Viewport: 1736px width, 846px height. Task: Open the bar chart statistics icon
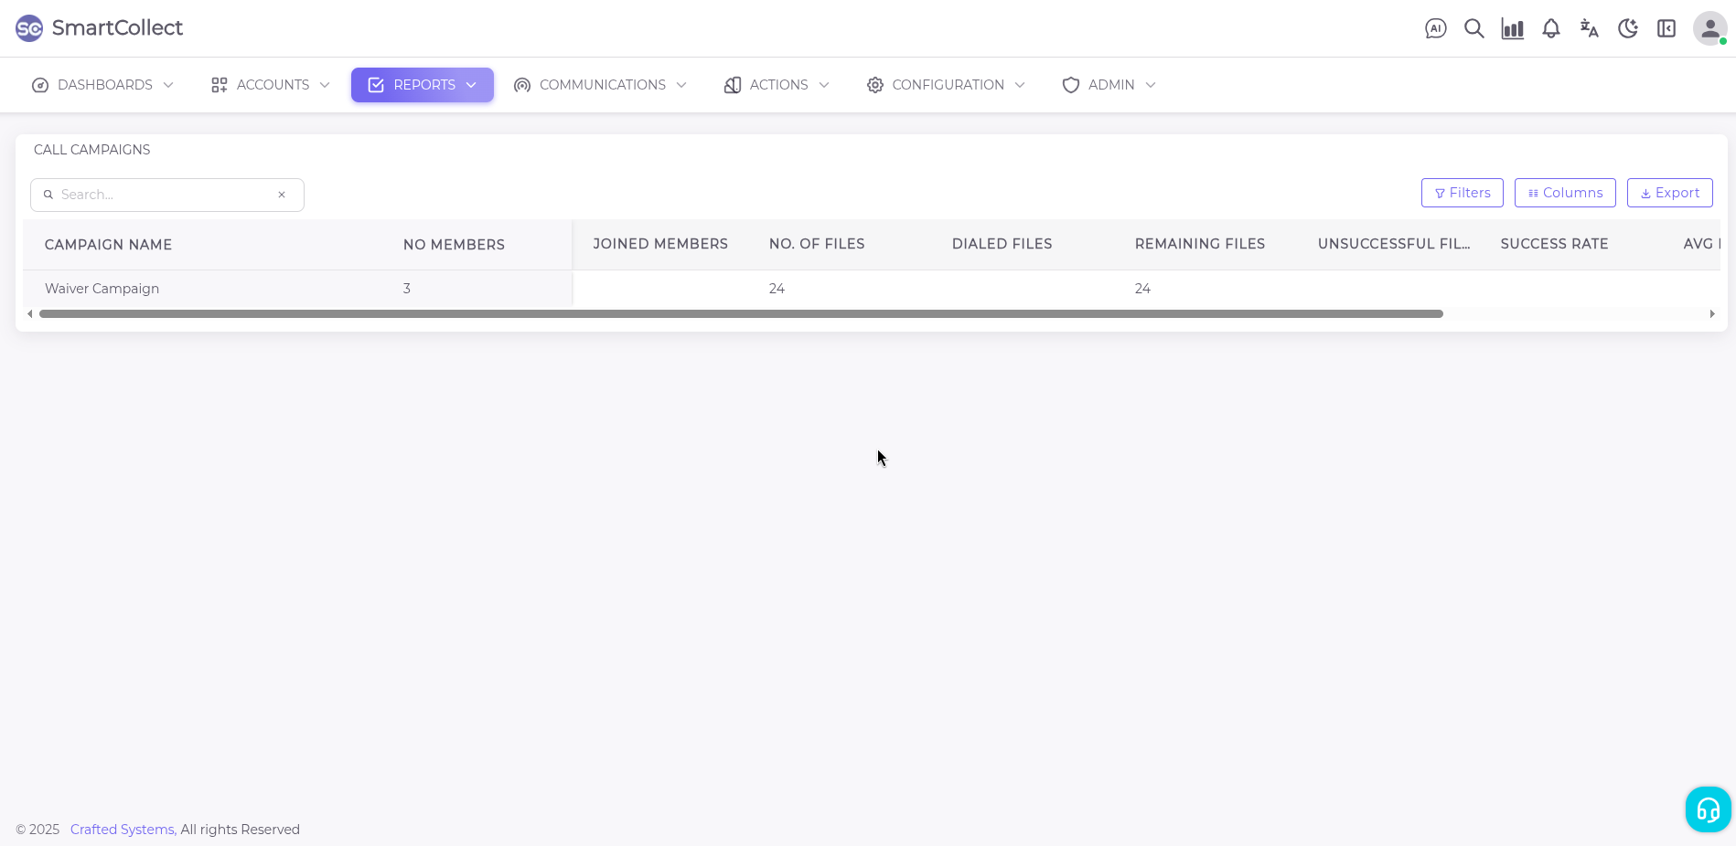coord(1512,28)
